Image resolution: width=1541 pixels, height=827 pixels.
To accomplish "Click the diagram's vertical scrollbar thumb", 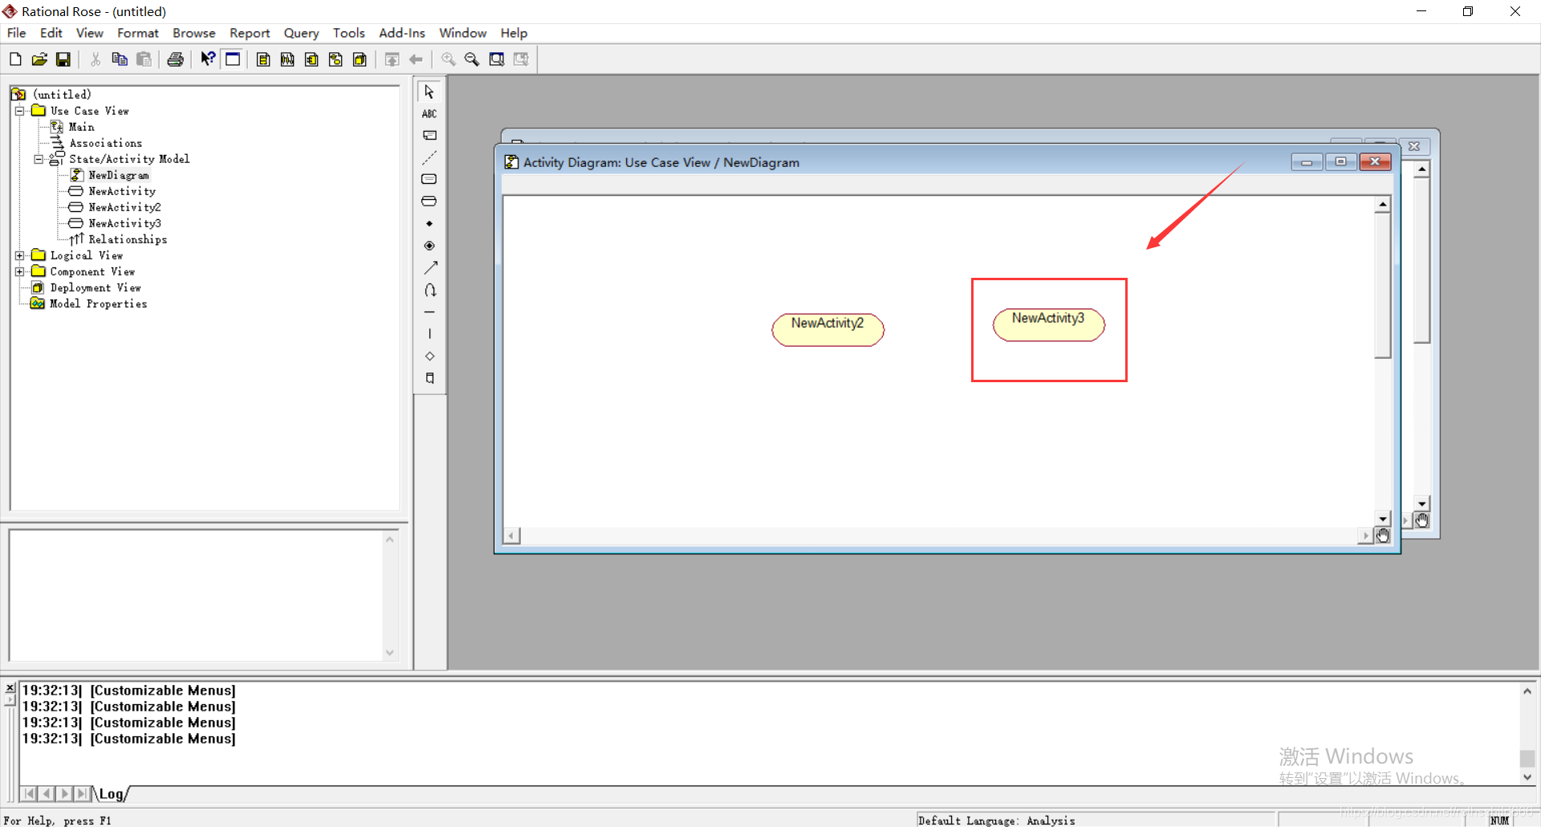I will tap(1382, 286).
